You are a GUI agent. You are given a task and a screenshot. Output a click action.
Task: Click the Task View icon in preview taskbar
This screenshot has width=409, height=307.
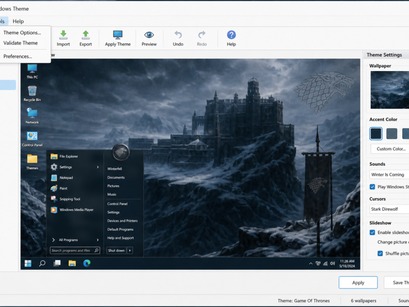pyautogui.click(x=57, y=264)
